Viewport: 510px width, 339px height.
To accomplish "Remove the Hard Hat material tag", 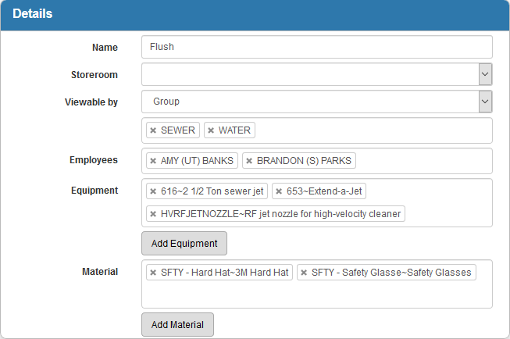I will coord(153,273).
